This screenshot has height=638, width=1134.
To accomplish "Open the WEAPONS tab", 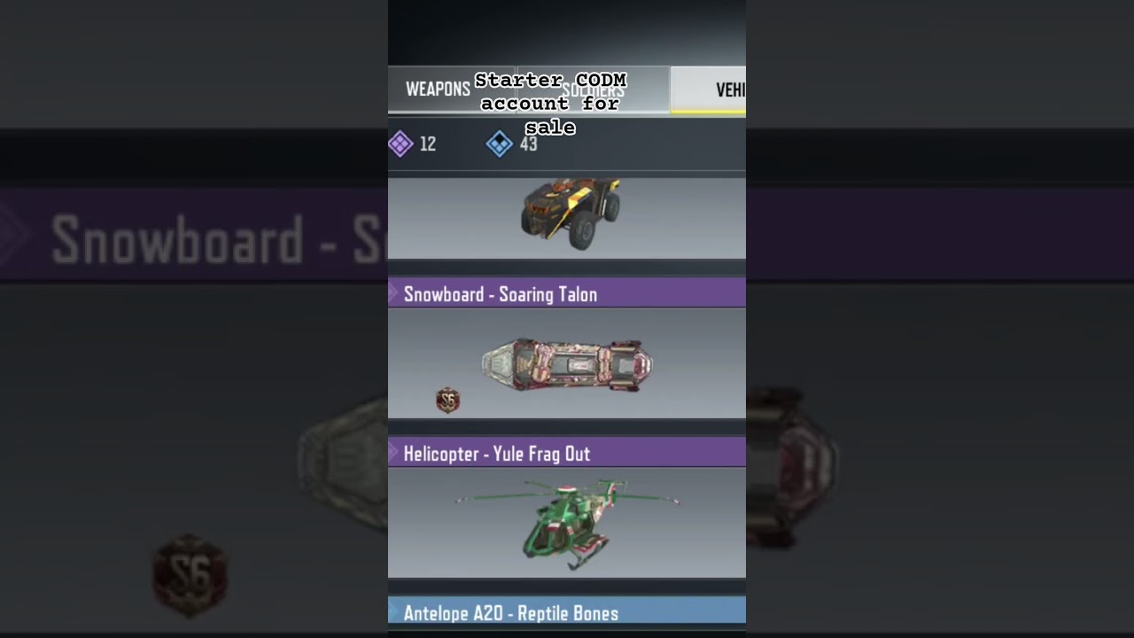I will (438, 89).
